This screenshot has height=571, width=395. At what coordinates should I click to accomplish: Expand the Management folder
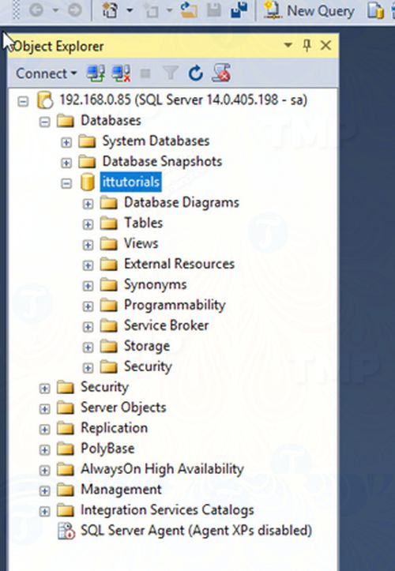[44, 490]
